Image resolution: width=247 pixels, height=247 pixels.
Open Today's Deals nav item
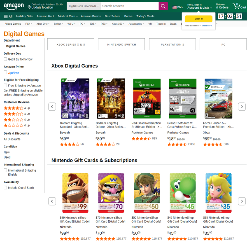point(145,16)
